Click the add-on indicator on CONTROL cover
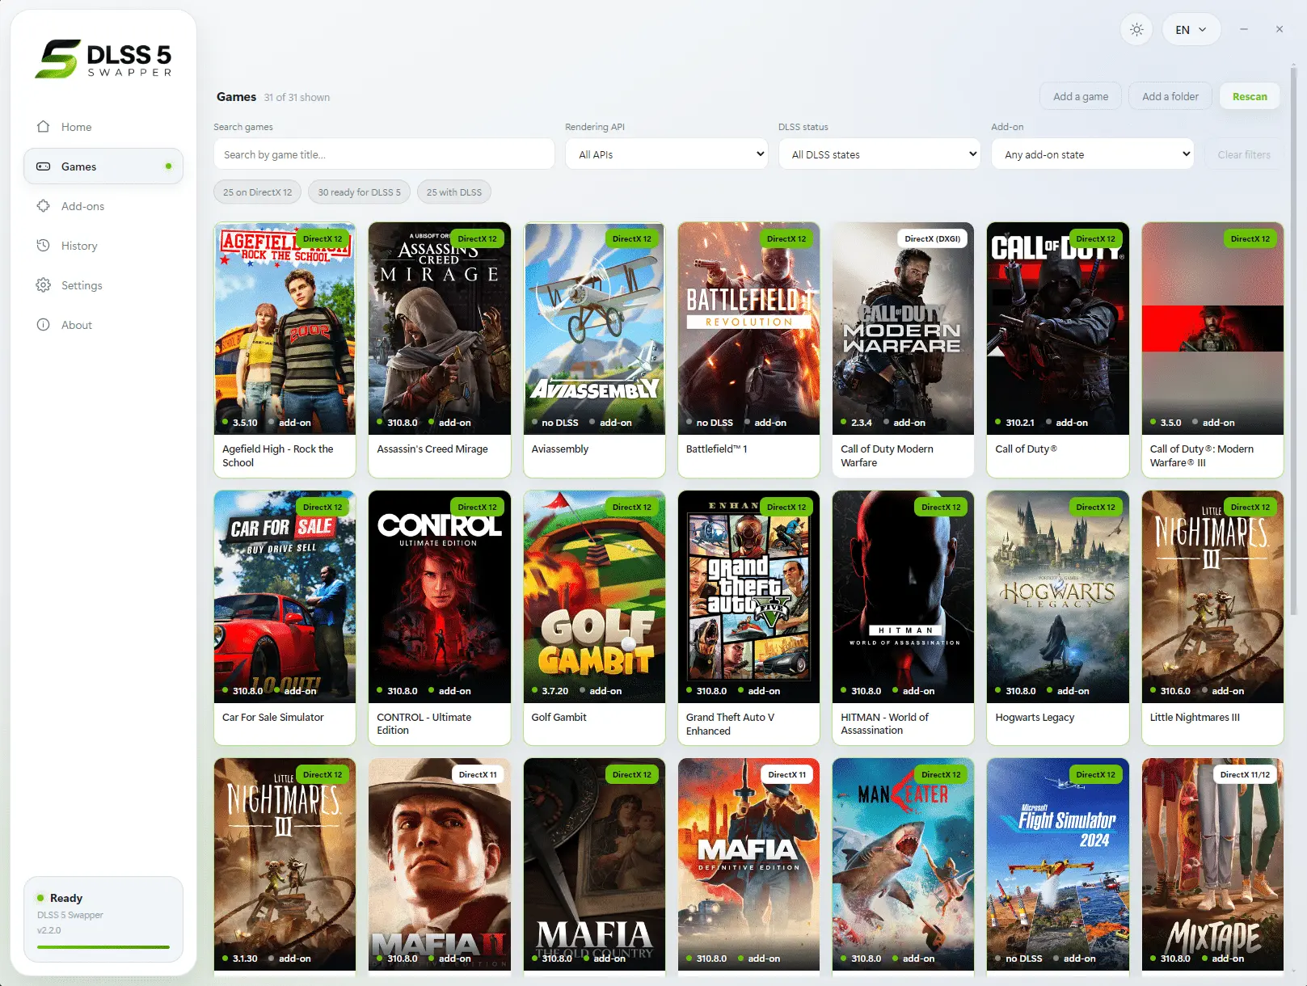Image resolution: width=1307 pixels, height=986 pixels. pos(450,691)
